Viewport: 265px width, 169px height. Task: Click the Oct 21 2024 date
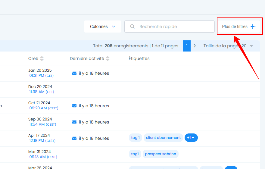pyautogui.click(x=39, y=103)
